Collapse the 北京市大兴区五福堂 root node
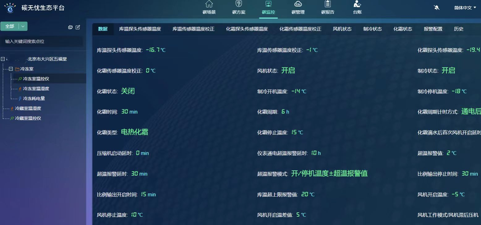 coord(3,59)
